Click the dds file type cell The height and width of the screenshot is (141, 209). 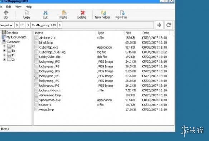(102, 57)
